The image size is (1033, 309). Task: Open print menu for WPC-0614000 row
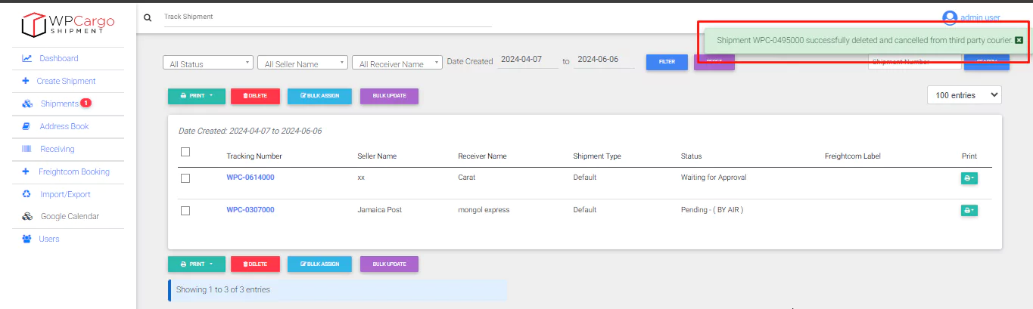(969, 178)
